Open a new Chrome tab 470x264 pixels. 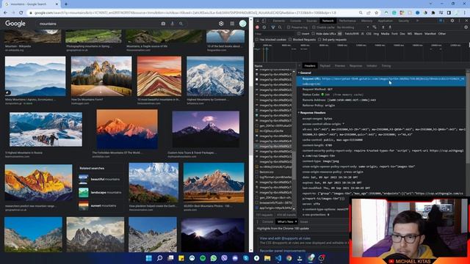(66, 4)
